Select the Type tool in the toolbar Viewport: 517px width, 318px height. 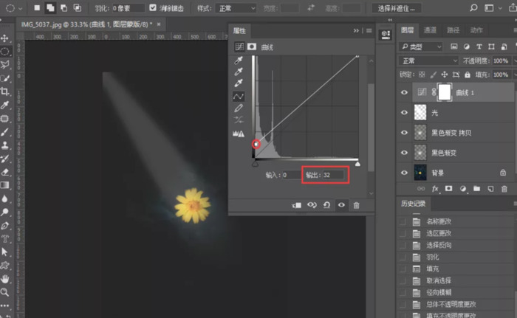coord(5,239)
